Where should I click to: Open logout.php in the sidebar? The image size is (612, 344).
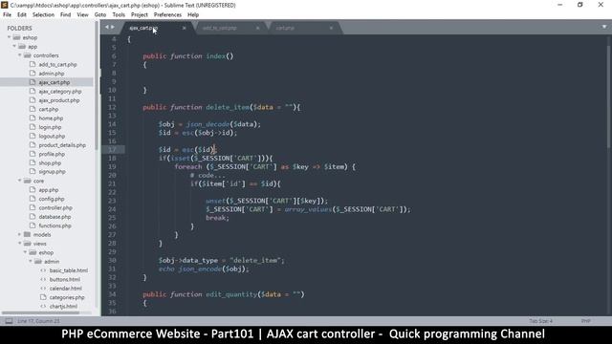pos(52,136)
